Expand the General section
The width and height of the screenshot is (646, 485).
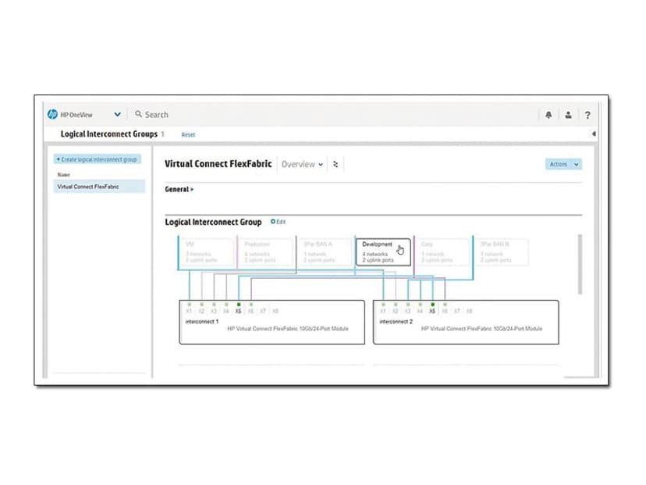[178, 189]
